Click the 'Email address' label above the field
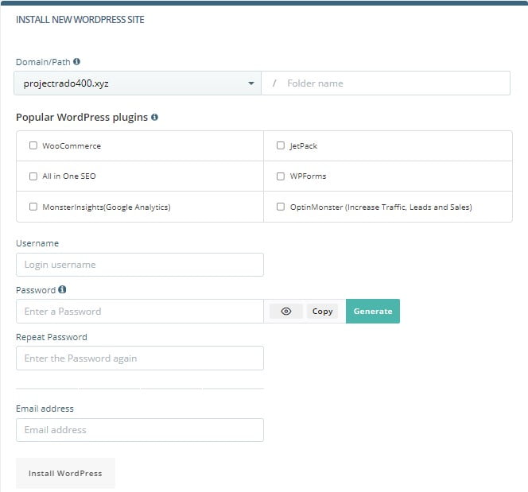528x492 pixels. click(45, 409)
